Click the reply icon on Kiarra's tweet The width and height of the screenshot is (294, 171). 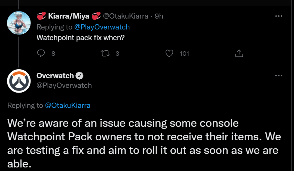(x=41, y=53)
